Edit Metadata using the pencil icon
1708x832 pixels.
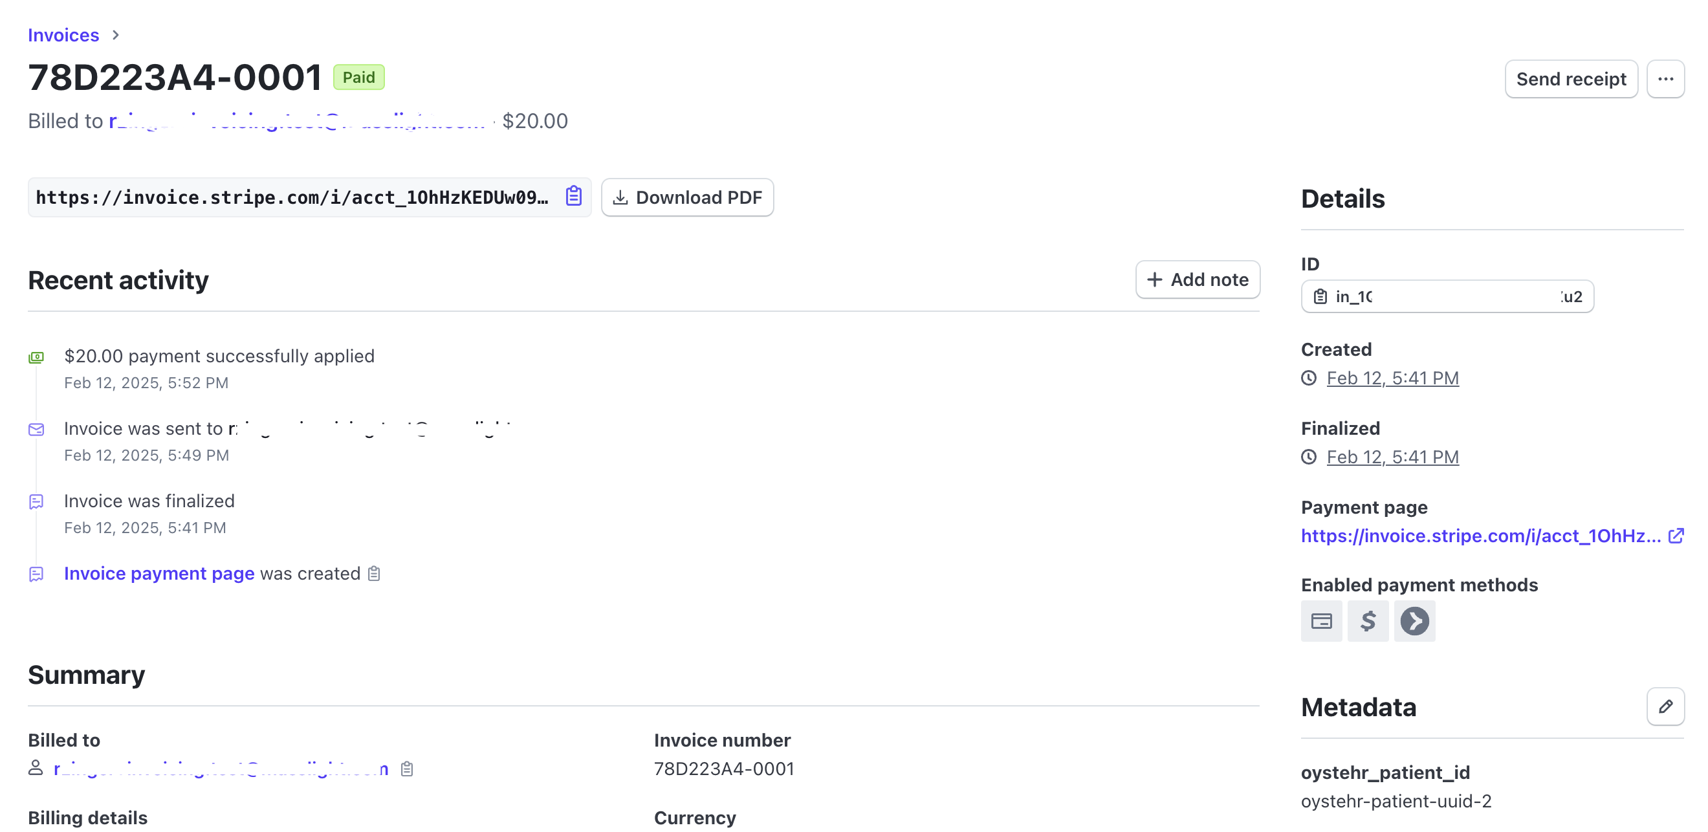pos(1665,706)
